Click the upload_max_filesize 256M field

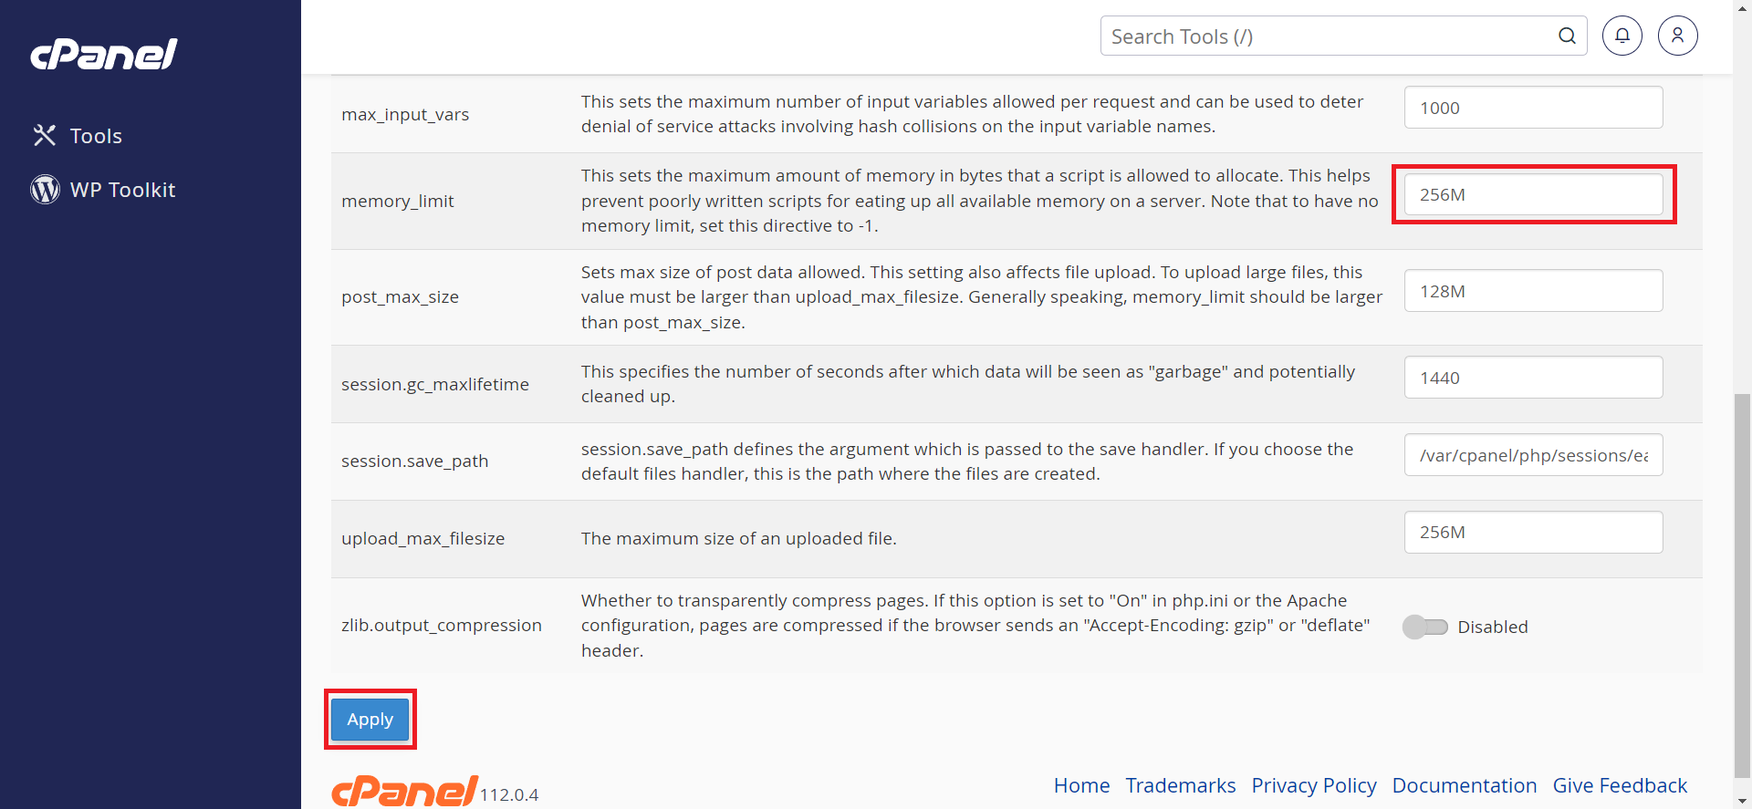pos(1533,532)
